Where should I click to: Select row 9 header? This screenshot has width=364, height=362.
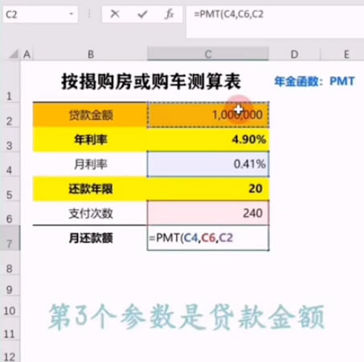10,286
